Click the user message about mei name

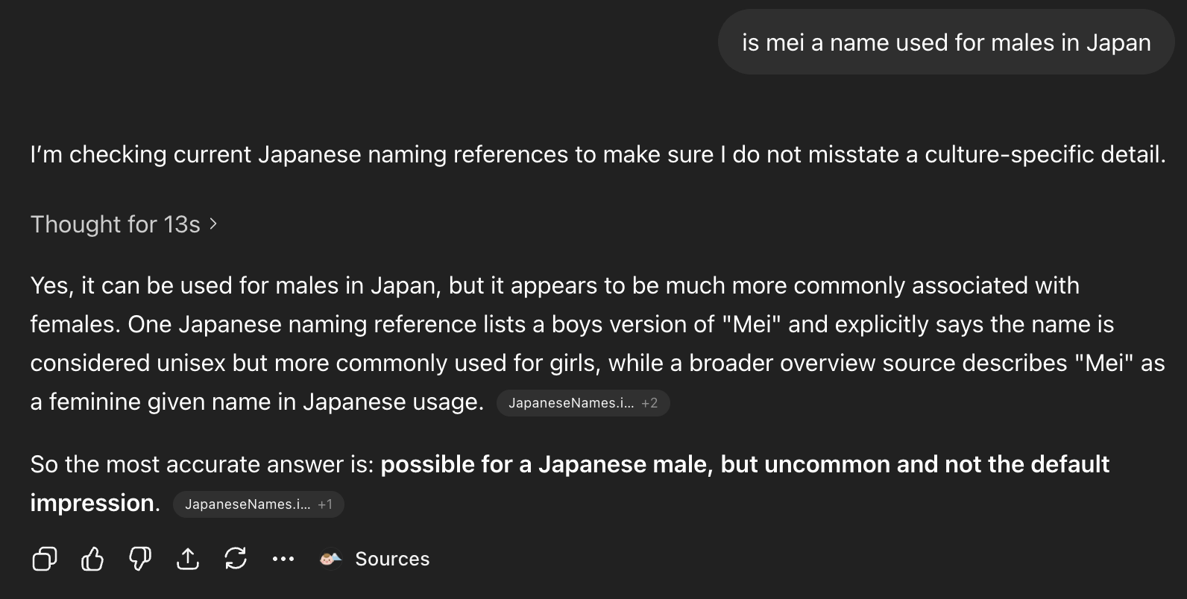click(945, 42)
